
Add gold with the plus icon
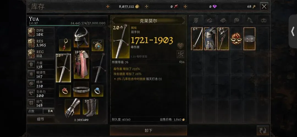pos(108,7)
